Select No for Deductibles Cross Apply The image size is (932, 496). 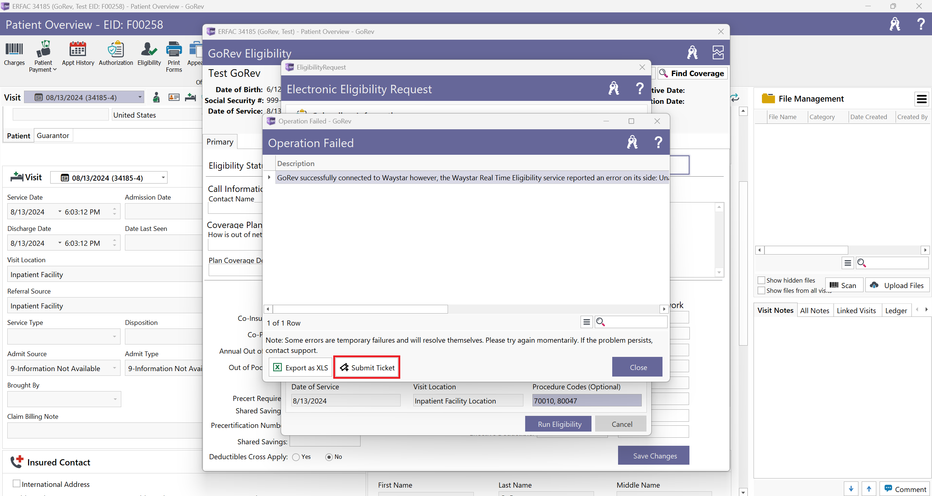click(x=329, y=457)
